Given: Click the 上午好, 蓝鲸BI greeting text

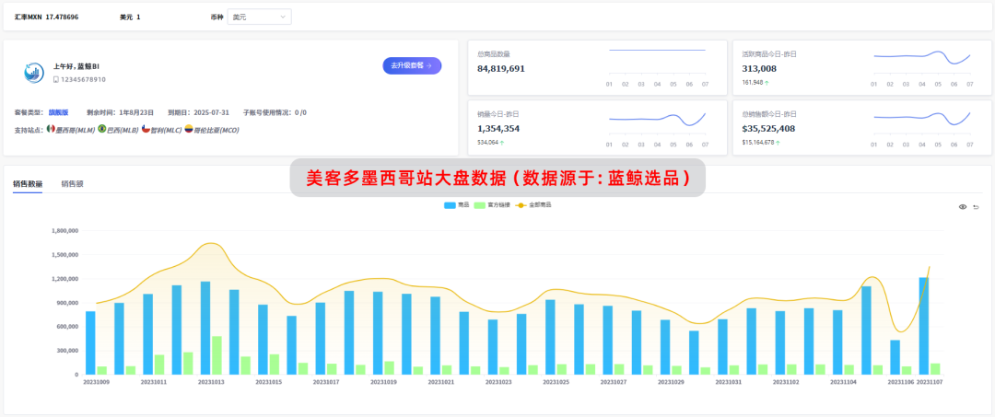Looking at the screenshot, I should point(76,66).
